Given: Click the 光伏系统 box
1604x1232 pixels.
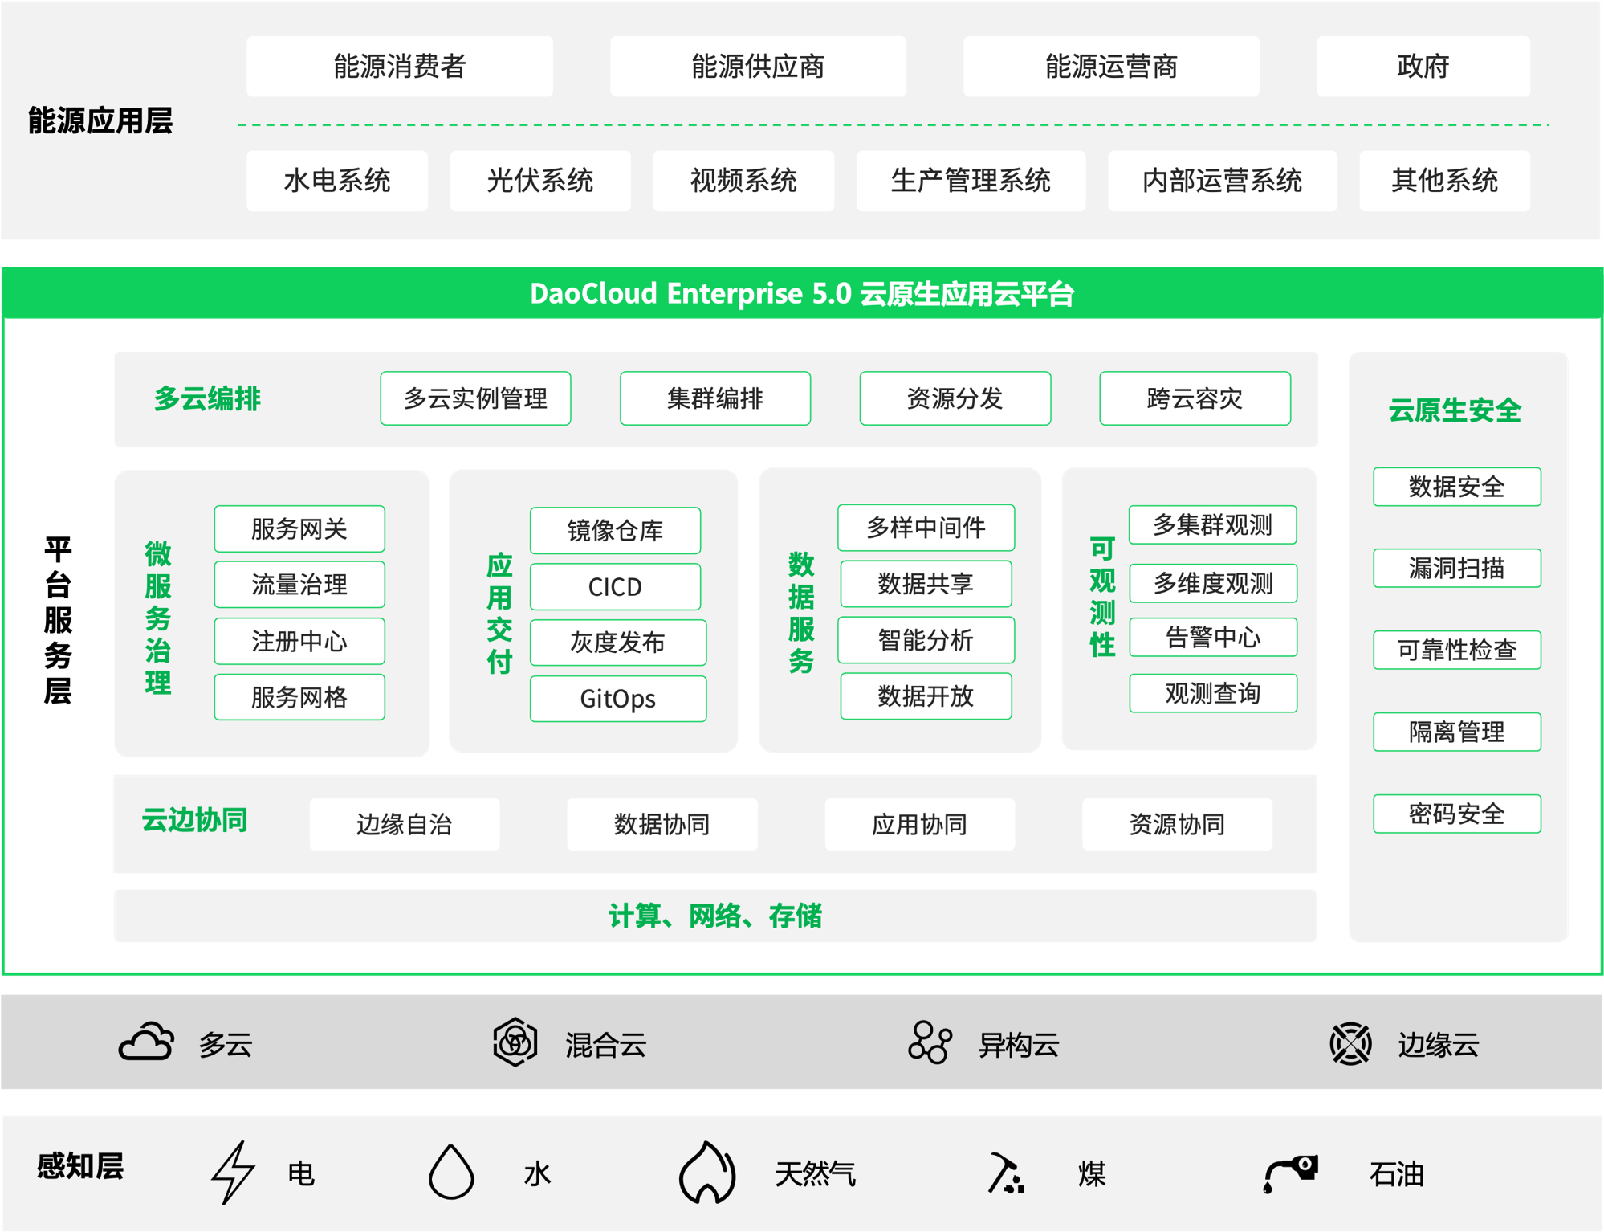Looking at the screenshot, I should point(540,181).
